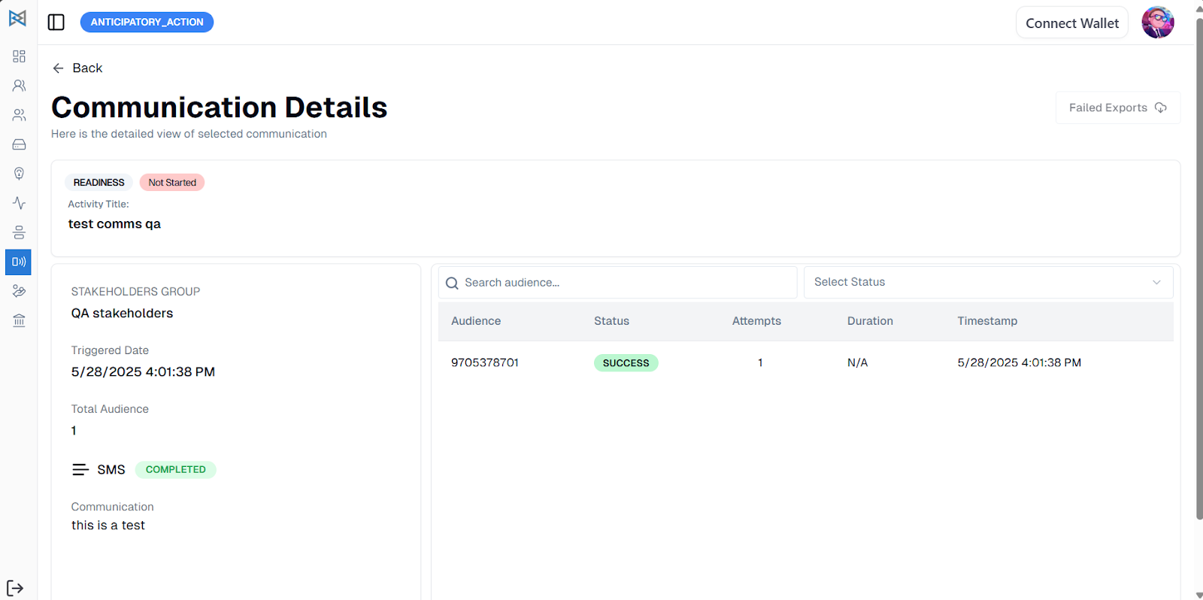Click the communication text this is a test

[108, 526]
